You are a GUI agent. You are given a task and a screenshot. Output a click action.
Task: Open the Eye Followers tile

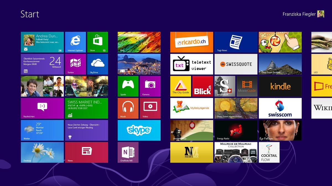pos(280,130)
